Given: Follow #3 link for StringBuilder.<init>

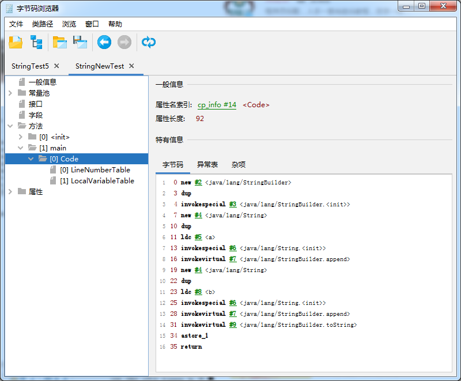Looking at the screenshot, I should pos(233,204).
